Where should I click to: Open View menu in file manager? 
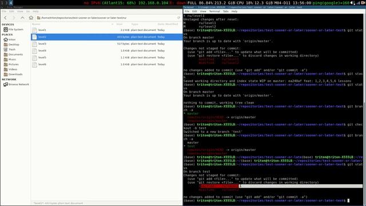point(21,11)
